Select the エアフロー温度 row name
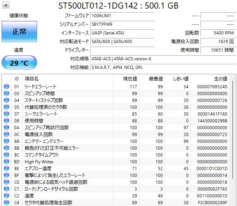Image resolution: width=237 pixels, height=206 pixels. [38, 168]
